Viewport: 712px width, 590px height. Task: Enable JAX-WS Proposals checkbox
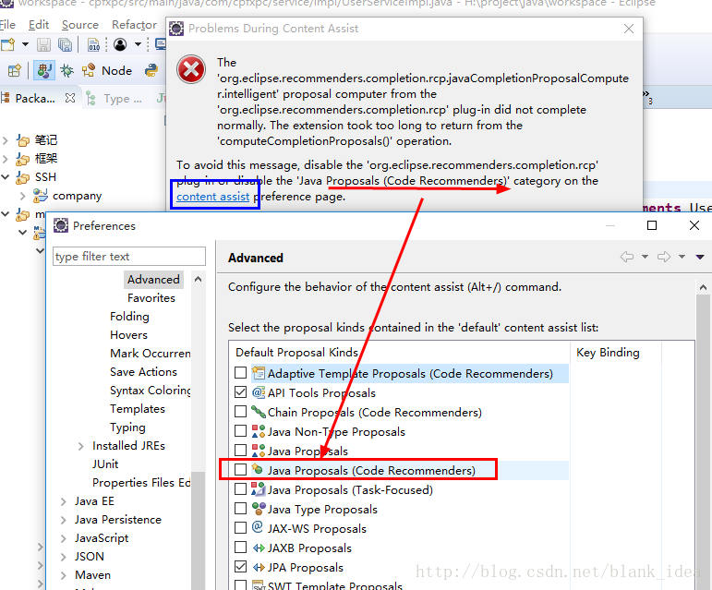(x=241, y=528)
